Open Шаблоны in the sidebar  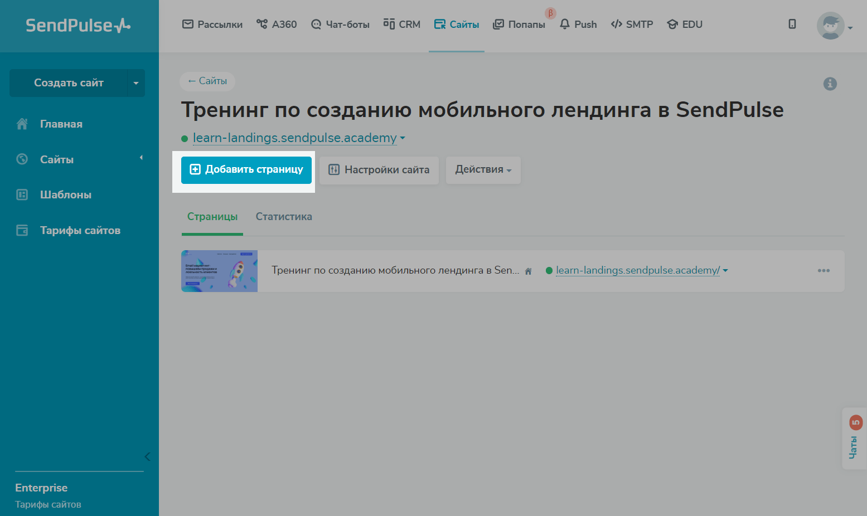(65, 195)
